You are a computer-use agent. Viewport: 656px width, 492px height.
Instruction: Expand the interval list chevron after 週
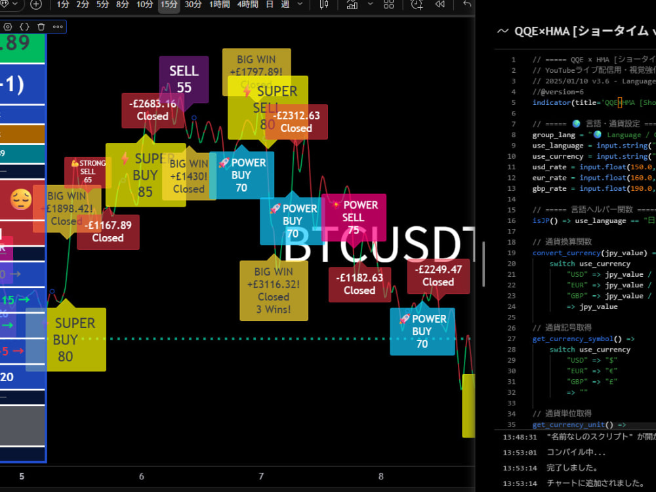point(300,4)
